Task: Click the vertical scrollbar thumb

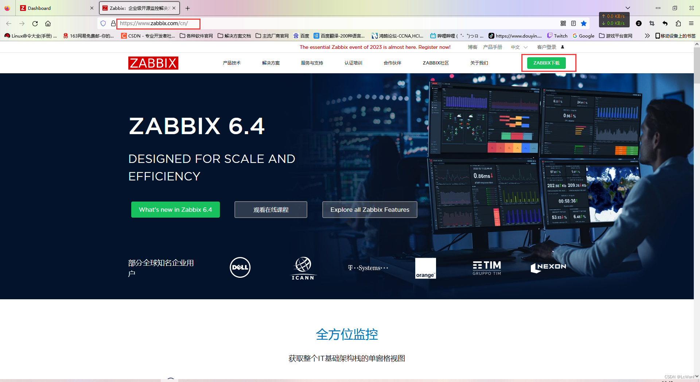Action: [697, 66]
